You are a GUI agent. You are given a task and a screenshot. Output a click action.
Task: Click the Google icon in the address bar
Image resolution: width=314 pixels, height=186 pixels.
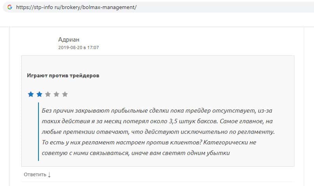[x=10, y=7]
